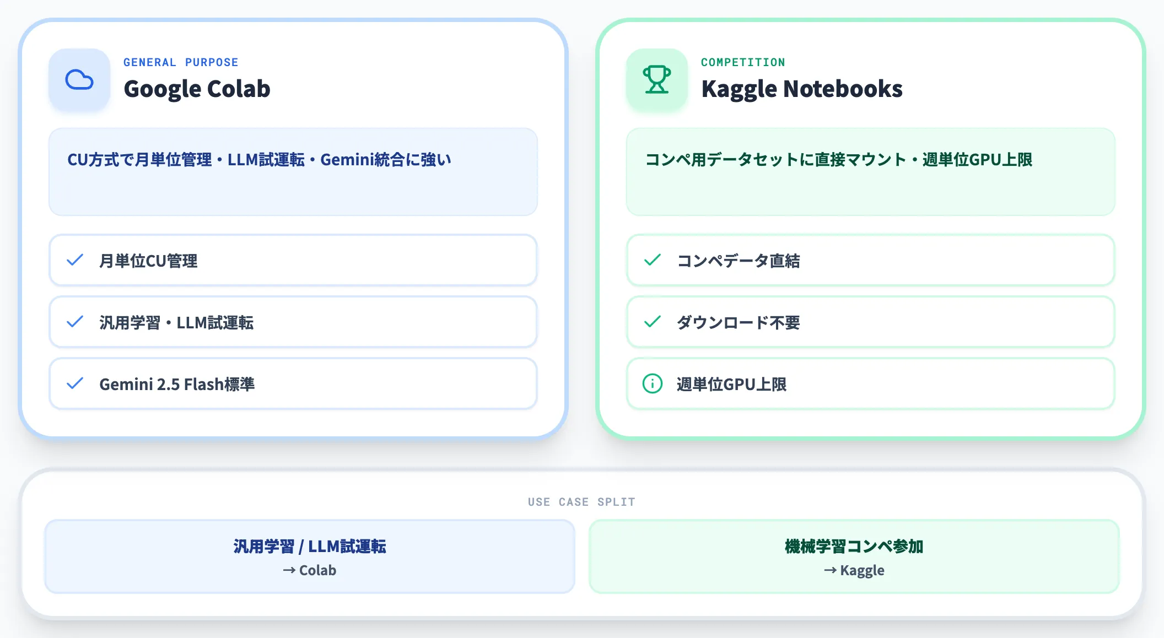Click the Colab summary starting with CU方式で月単位管理

(259, 160)
